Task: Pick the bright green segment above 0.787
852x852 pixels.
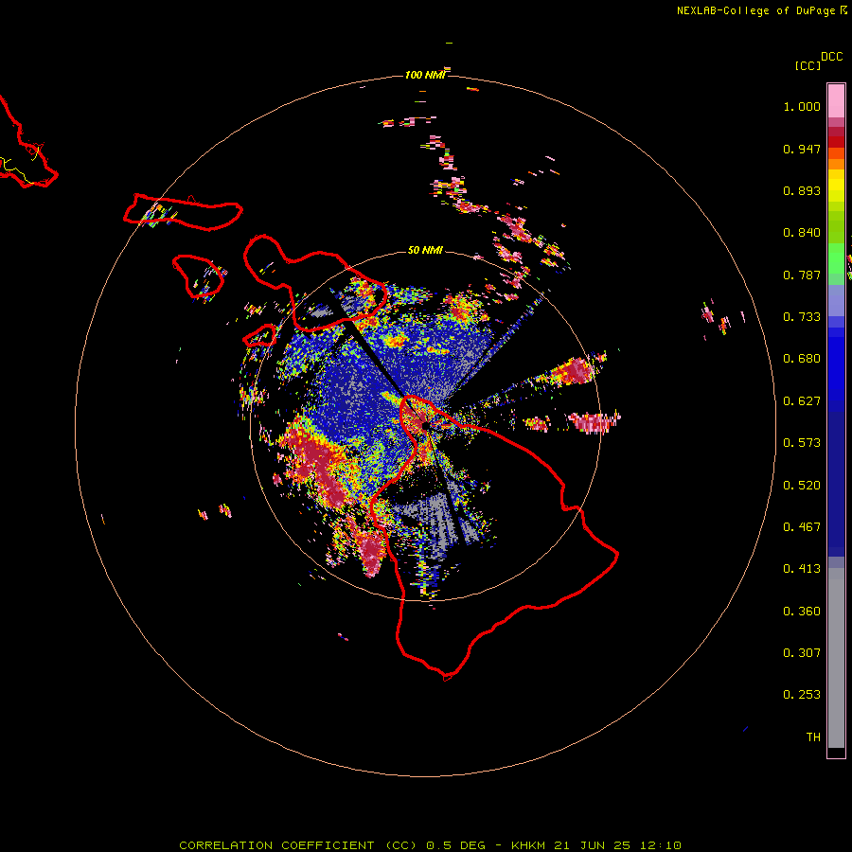Action: point(836,258)
